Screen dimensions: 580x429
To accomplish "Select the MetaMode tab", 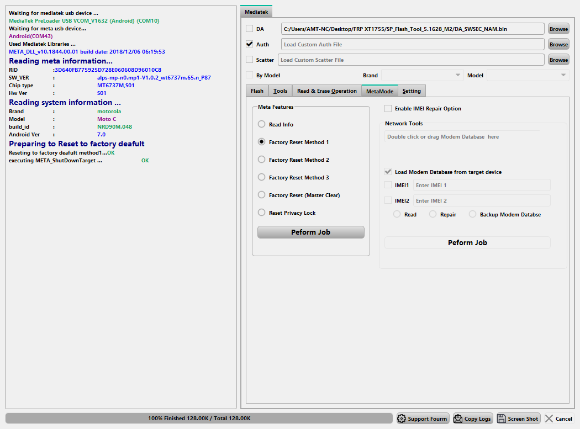I will [x=380, y=91].
